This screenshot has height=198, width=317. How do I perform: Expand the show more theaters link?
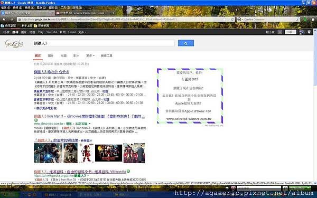(45, 108)
